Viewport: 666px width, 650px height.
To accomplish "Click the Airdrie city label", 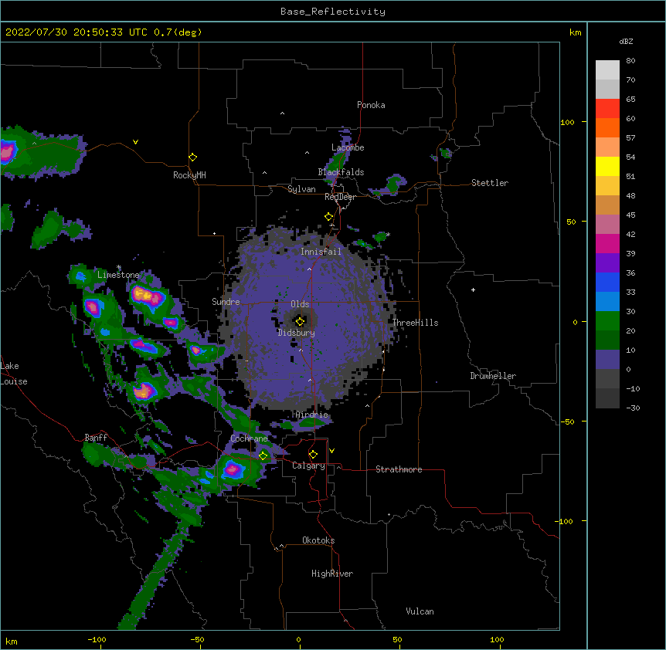I will point(311,415).
